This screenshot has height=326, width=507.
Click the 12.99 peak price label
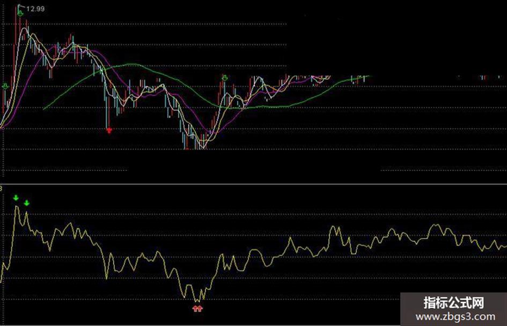[35, 9]
